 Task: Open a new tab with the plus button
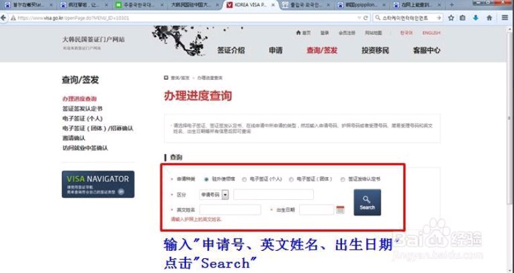(x=452, y=5)
